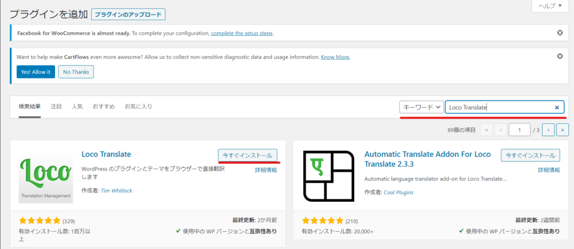574x249 pixels.
Task: Click 最終更新: 2か月前 text
Action: click(255, 220)
